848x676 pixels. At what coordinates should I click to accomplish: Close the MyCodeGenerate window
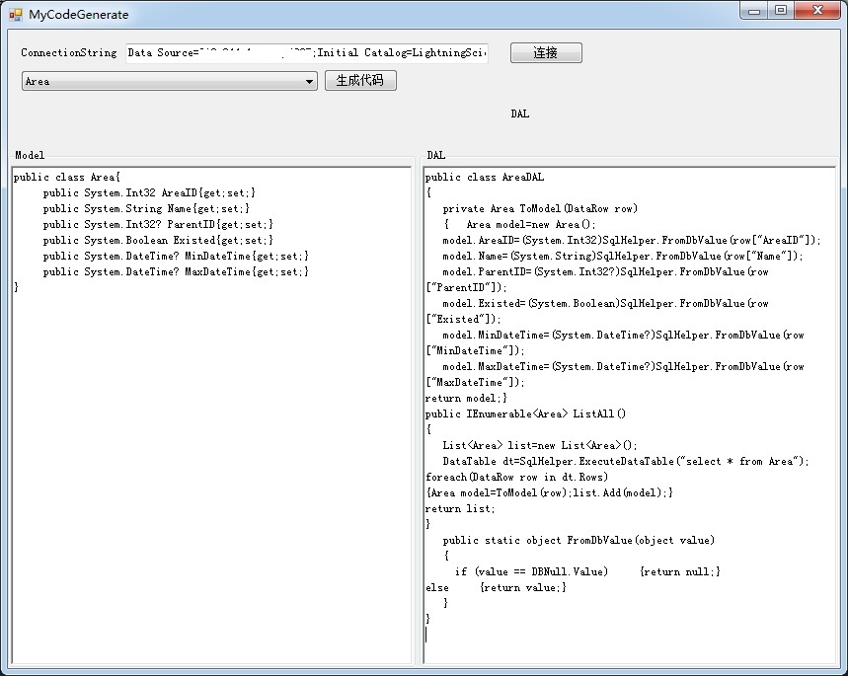pos(817,11)
